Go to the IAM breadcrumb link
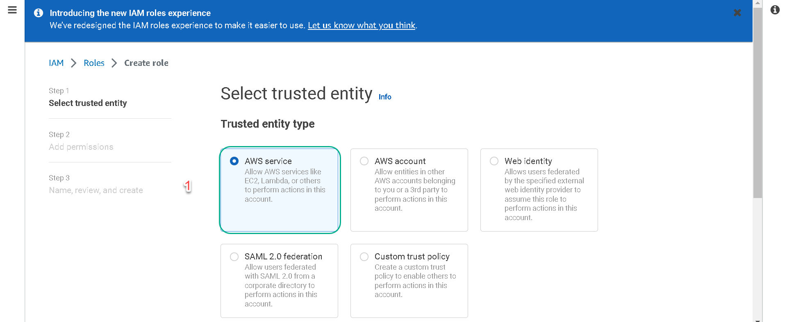Viewport: 787px width, 322px height. click(x=56, y=63)
